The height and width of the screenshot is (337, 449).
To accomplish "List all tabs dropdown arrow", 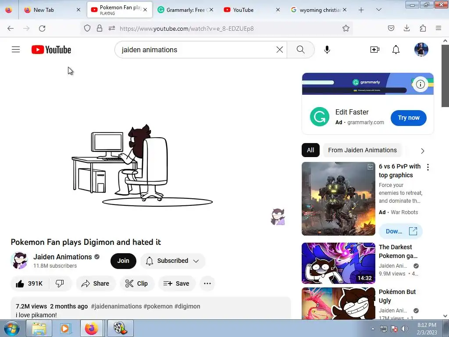I will click(x=378, y=10).
